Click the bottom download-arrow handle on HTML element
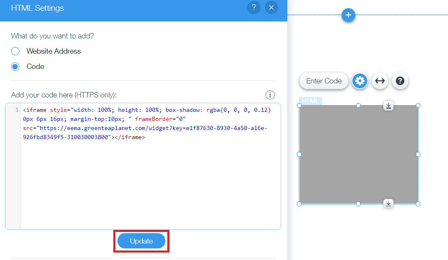The height and width of the screenshot is (260, 448). tap(388, 203)
